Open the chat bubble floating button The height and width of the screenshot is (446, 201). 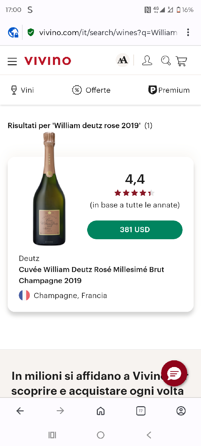(174, 373)
